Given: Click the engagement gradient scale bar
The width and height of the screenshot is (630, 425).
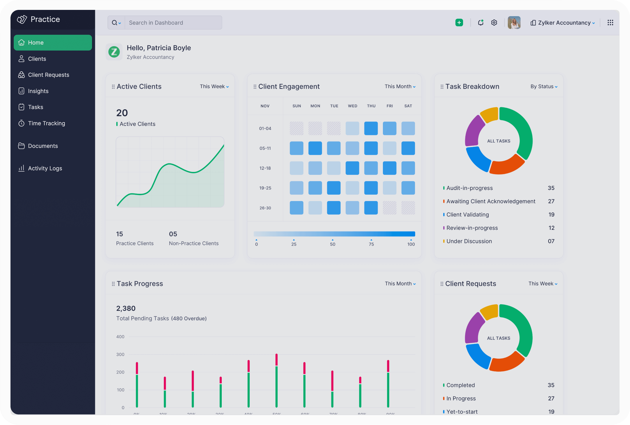Looking at the screenshot, I should pyautogui.click(x=334, y=234).
